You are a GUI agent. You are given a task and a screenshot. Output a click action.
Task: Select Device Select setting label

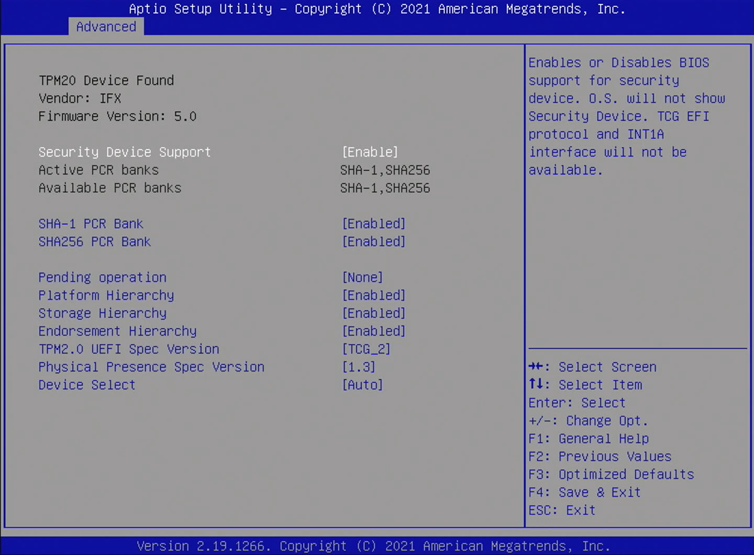tap(87, 385)
